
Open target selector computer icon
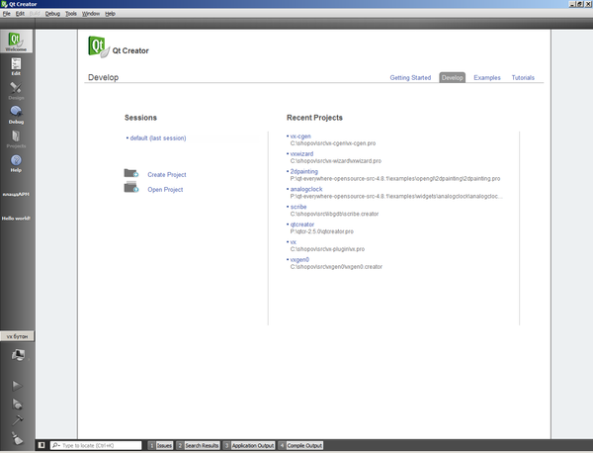[x=18, y=355]
